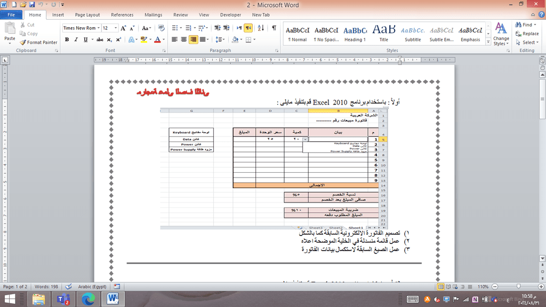Open the Borders dropdown arrow
546x307 pixels.
point(254,39)
